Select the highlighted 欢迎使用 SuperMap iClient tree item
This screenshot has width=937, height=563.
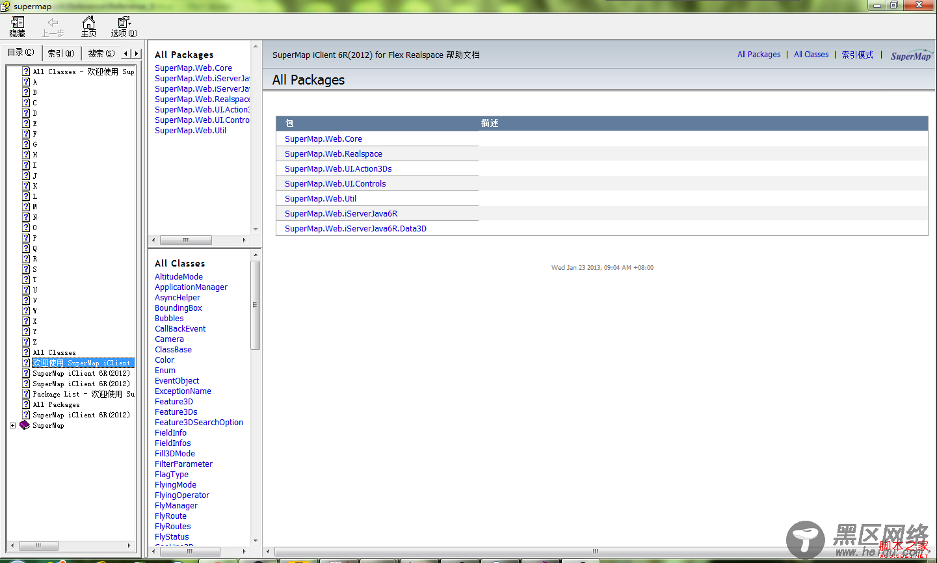(x=83, y=363)
